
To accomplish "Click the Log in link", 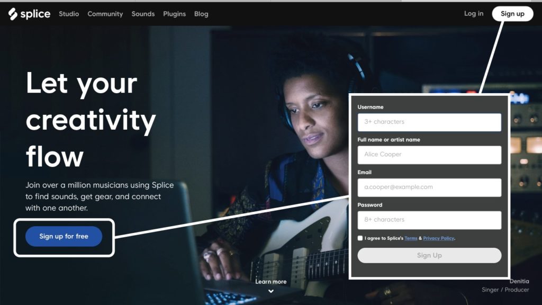I will pos(474,13).
